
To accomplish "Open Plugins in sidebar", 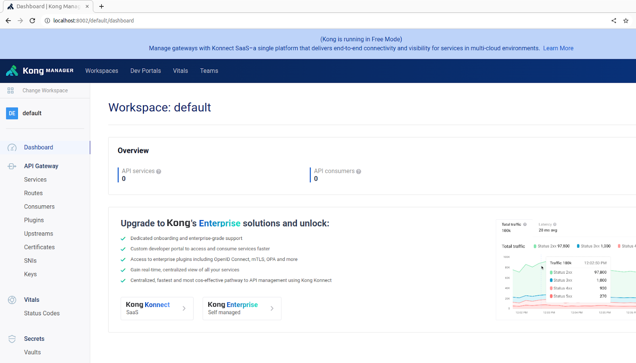I will tap(34, 220).
